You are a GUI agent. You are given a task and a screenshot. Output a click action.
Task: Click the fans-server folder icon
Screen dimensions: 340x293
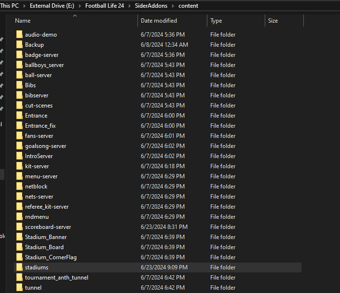(19, 136)
